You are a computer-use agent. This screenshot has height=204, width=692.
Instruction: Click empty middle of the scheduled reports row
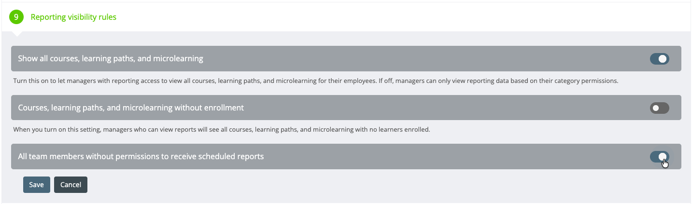[435, 156]
